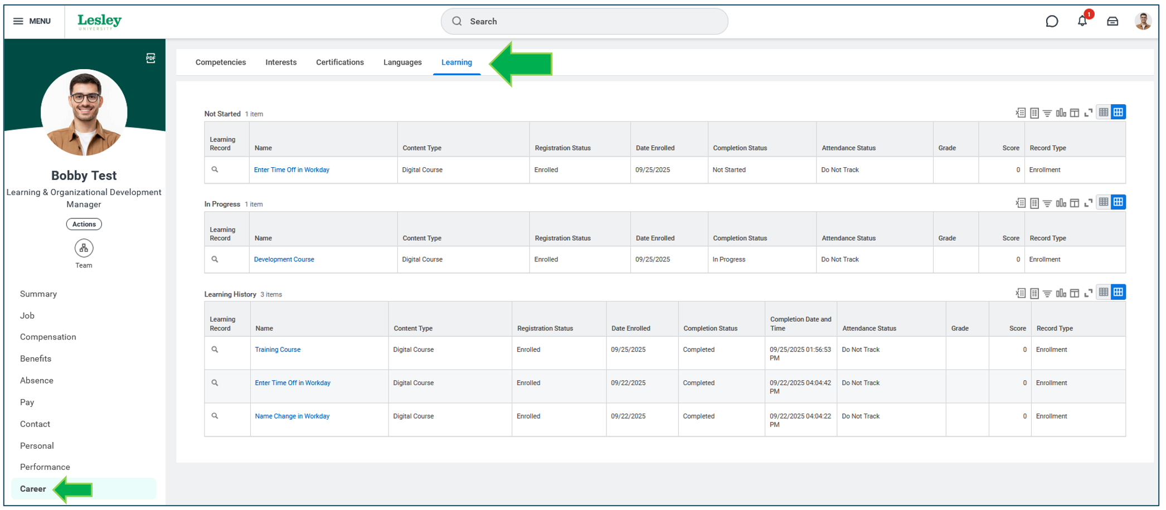Export the In Progress table to Excel
The width and height of the screenshot is (1166, 510).
coord(1021,203)
